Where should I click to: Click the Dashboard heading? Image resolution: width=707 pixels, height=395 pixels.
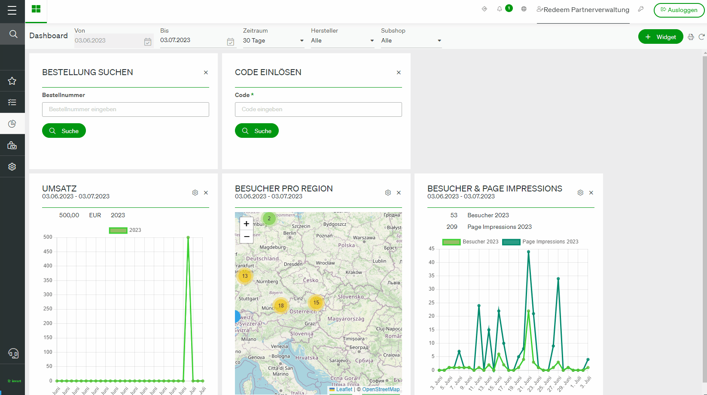coord(49,36)
